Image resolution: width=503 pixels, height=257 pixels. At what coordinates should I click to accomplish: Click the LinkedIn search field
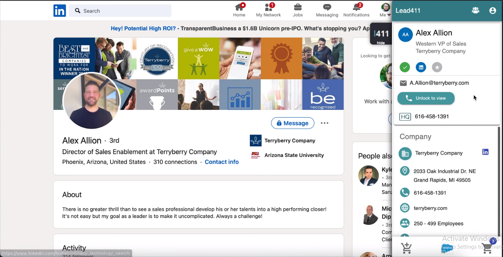(120, 11)
